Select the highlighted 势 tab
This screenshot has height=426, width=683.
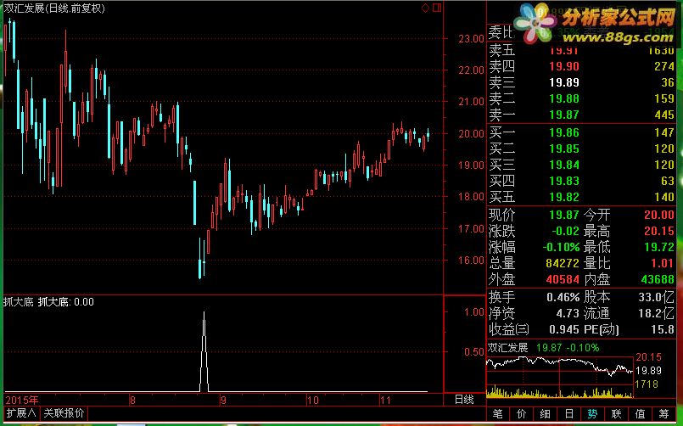click(592, 414)
